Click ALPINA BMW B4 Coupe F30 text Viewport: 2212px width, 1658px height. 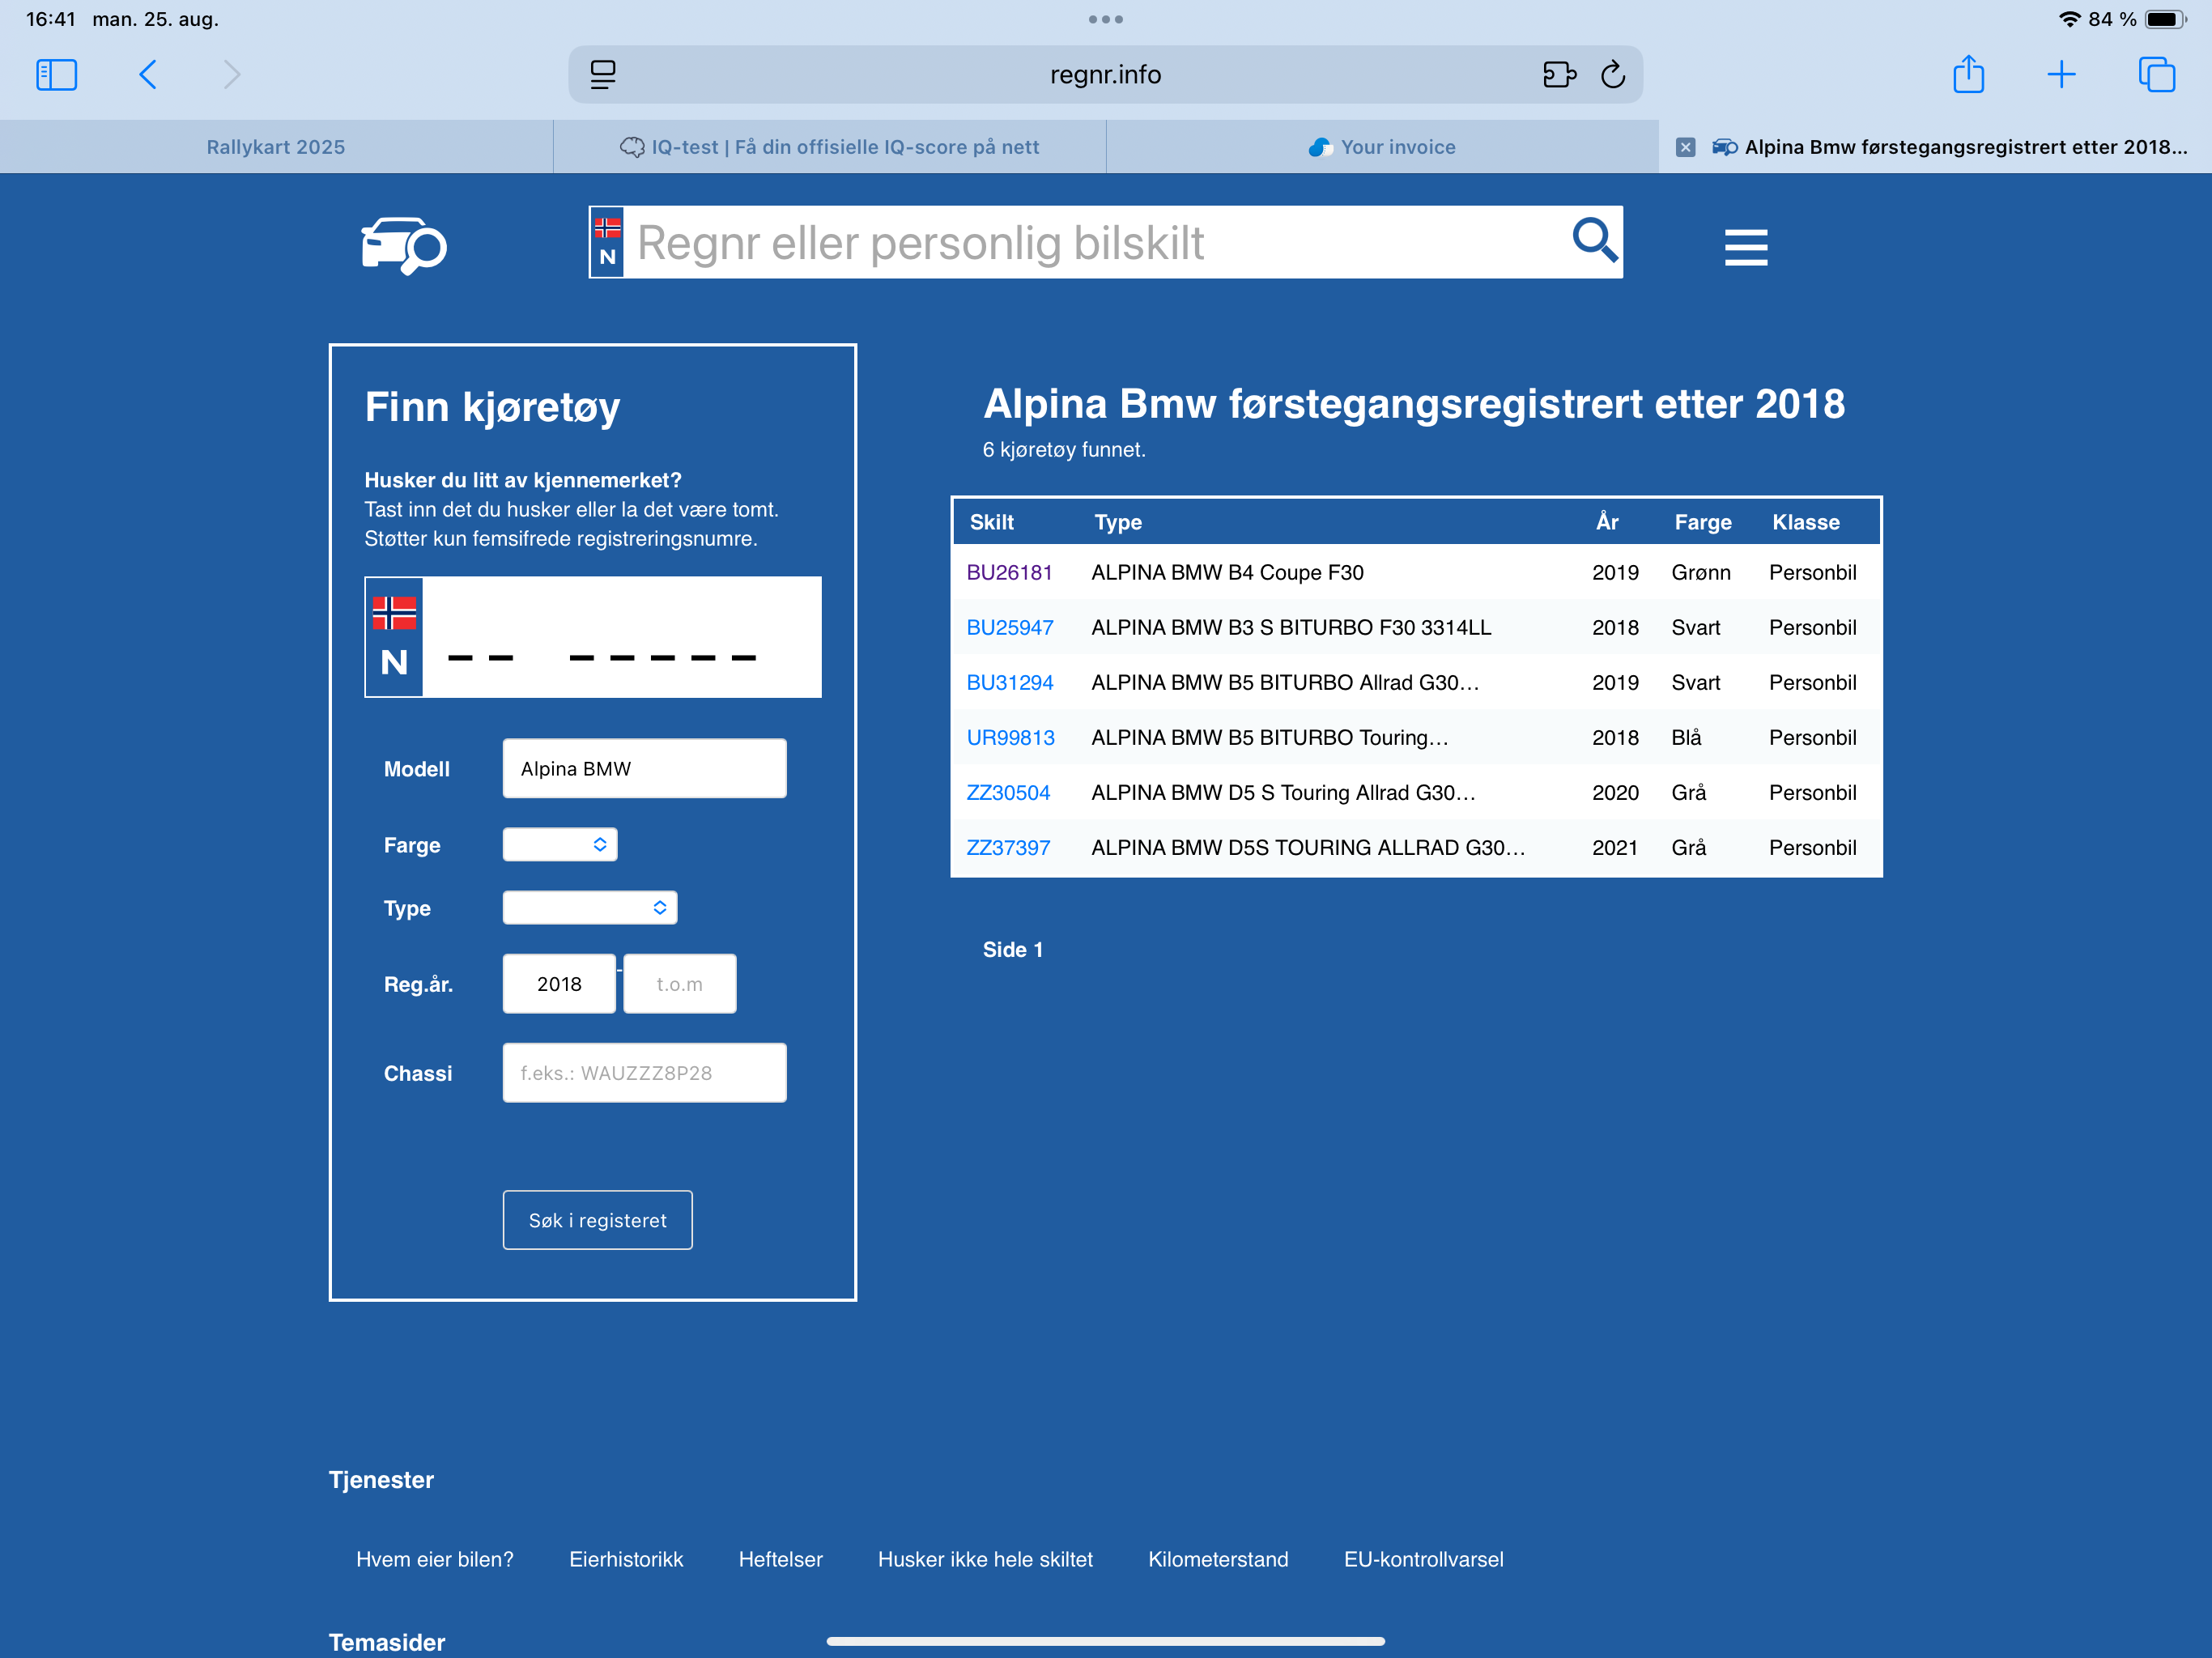click(x=1227, y=573)
